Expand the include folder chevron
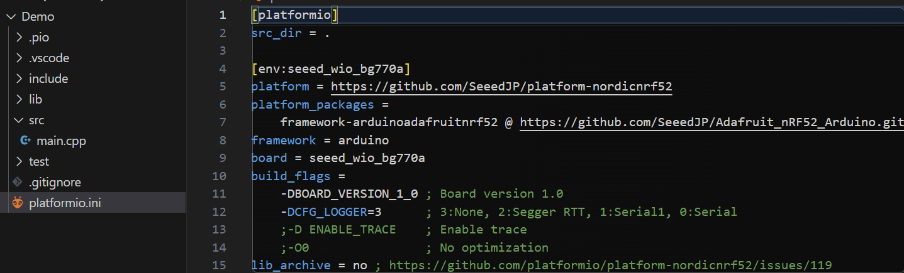 pos(18,79)
